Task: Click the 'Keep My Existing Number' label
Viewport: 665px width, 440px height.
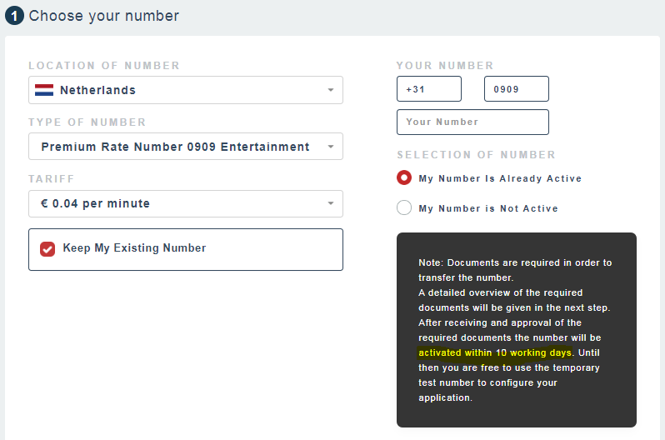Action: [134, 247]
